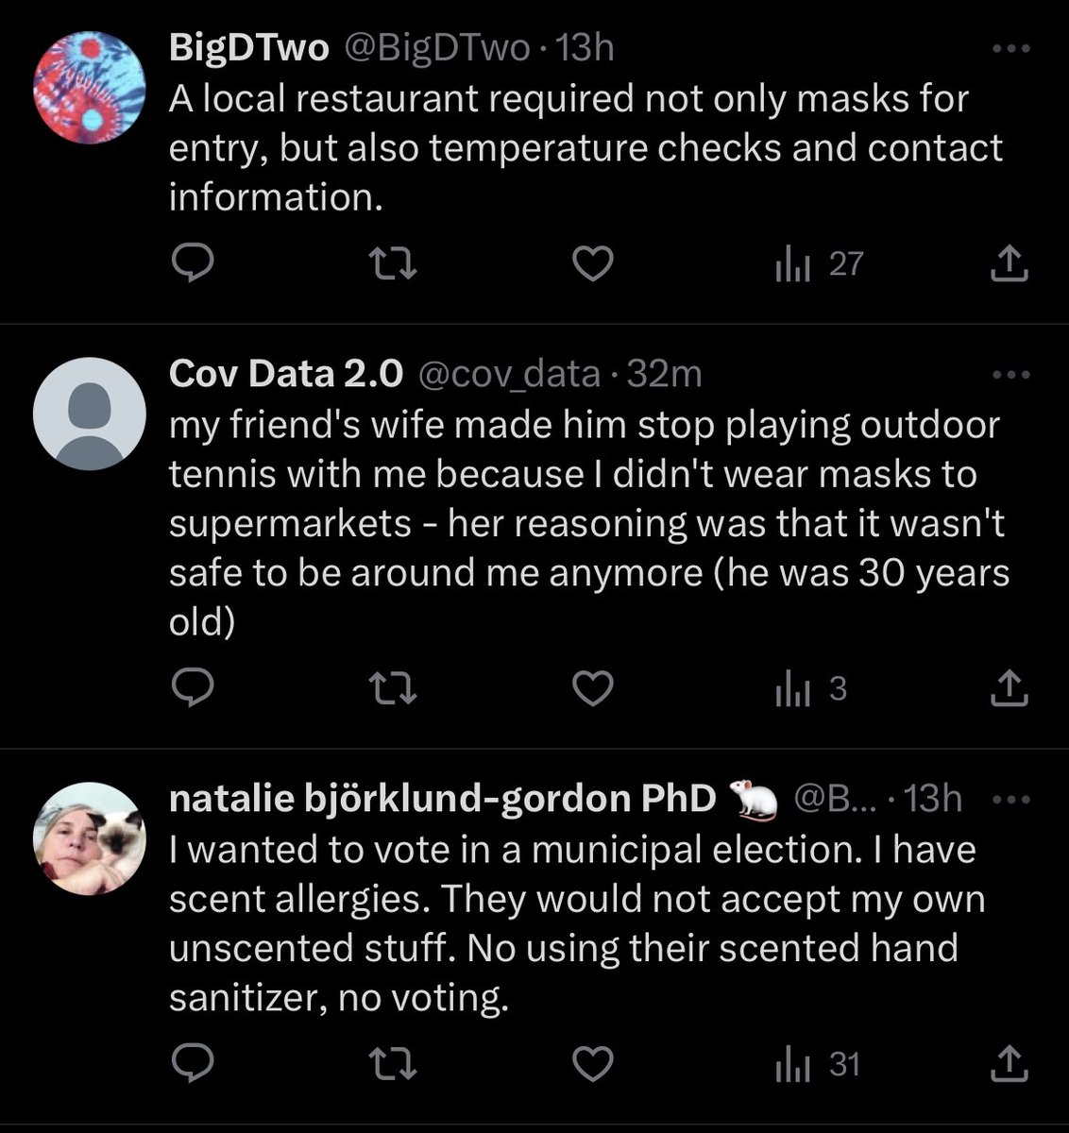
Task: Retweet Cov Data 2.0's tennis post
Action: coord(393,690)
